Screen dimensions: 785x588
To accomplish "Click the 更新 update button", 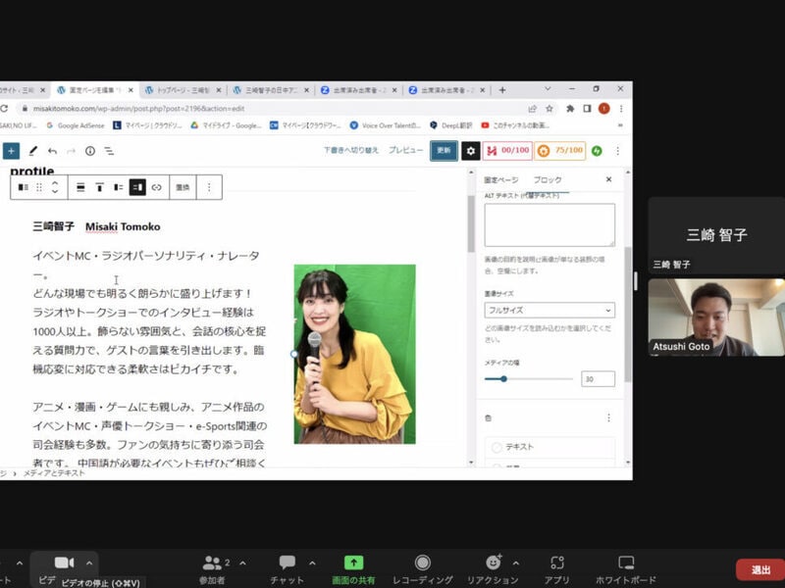I will (444, 151).
